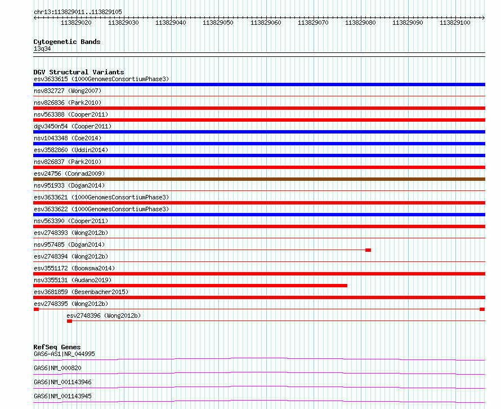Open variant esv3633615 (1000GenomesConsortiumPhase3)
The image size is (501, 409).
click(x=101, y=79)
